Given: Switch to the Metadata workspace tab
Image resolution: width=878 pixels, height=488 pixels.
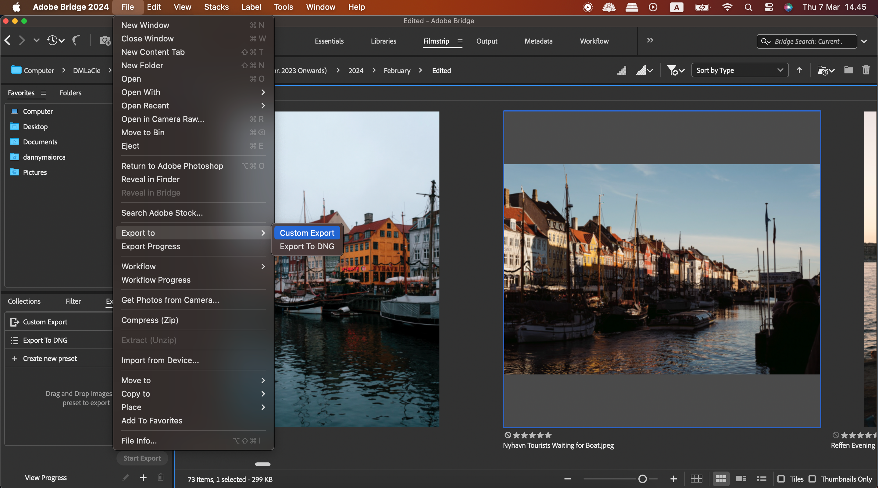Looking at the screenshot, I should 538,41.
